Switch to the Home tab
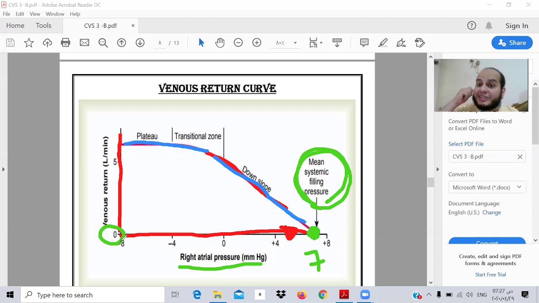 15,26
